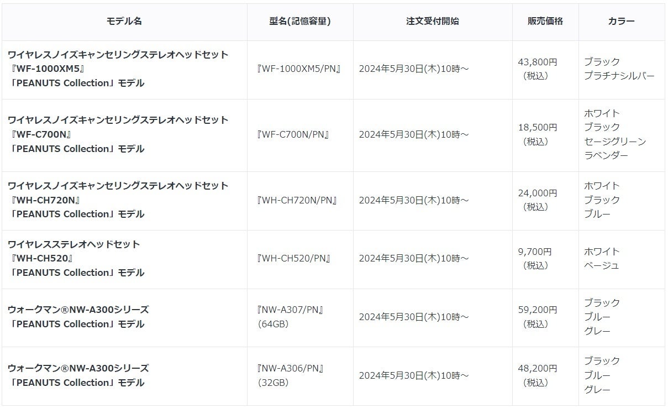
Task: Click the ベージュ color text
Action: 602,265
